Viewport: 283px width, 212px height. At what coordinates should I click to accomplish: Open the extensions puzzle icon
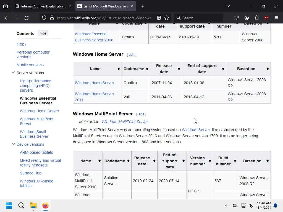256,18
